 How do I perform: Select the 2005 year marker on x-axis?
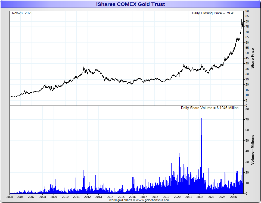point(10,197)
